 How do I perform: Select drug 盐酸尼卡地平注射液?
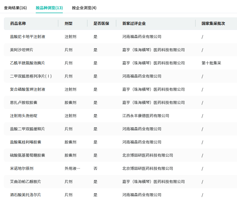[x=28, y=37]
